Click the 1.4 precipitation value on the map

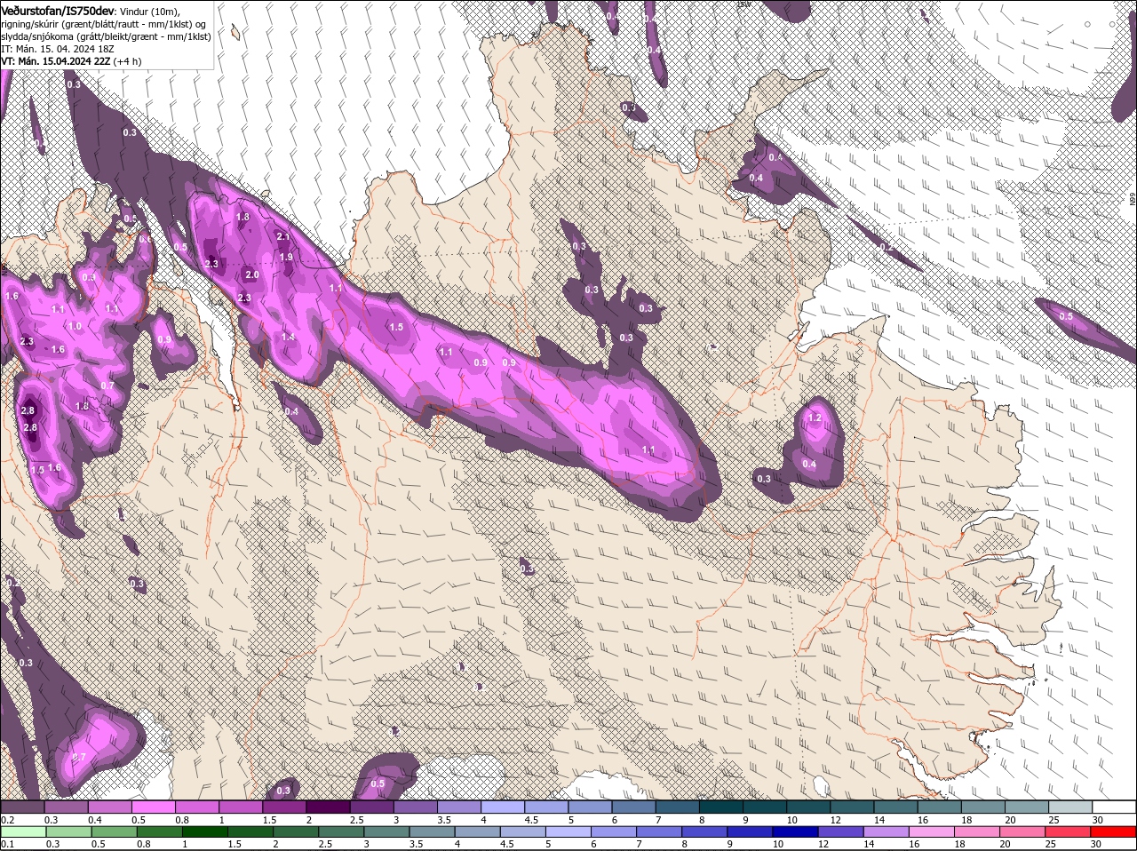pyautogui.click(x=288, y=338)
